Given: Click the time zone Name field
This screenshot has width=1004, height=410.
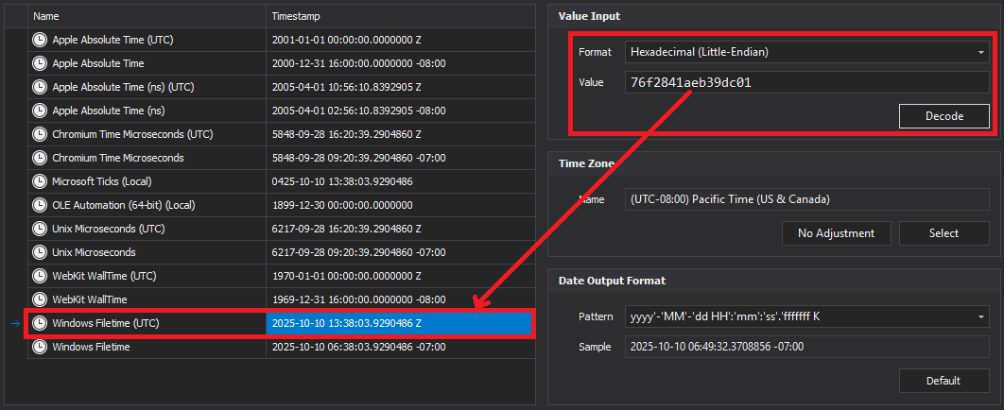Looking at the screenshot, I should click(x=805, y=199).
